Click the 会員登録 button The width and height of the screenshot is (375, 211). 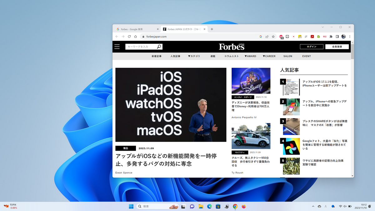(337, 47)
